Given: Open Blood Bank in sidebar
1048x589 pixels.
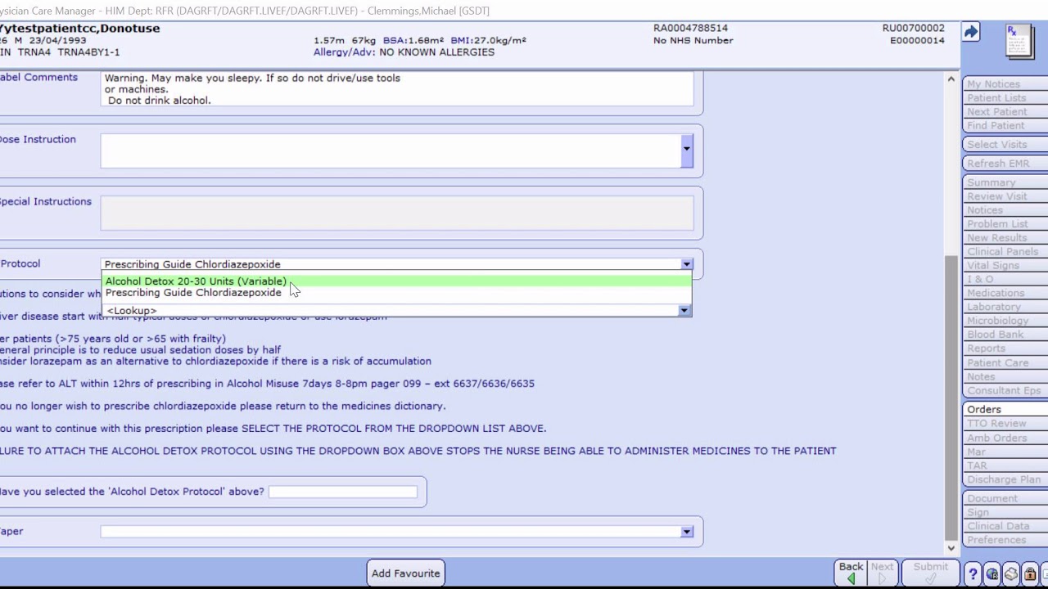Looking at the screenshot, I should [1005, 334].
